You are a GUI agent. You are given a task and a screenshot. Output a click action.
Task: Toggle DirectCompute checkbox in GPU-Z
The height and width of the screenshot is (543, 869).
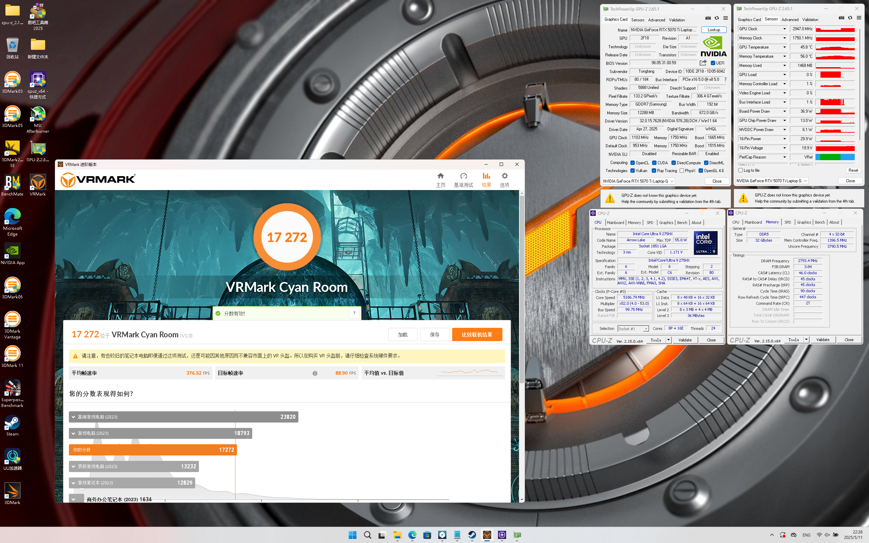(x=674, y=163)
